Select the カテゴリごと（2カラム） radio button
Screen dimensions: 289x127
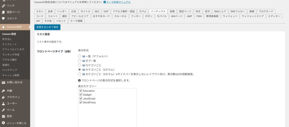[79, 70]
